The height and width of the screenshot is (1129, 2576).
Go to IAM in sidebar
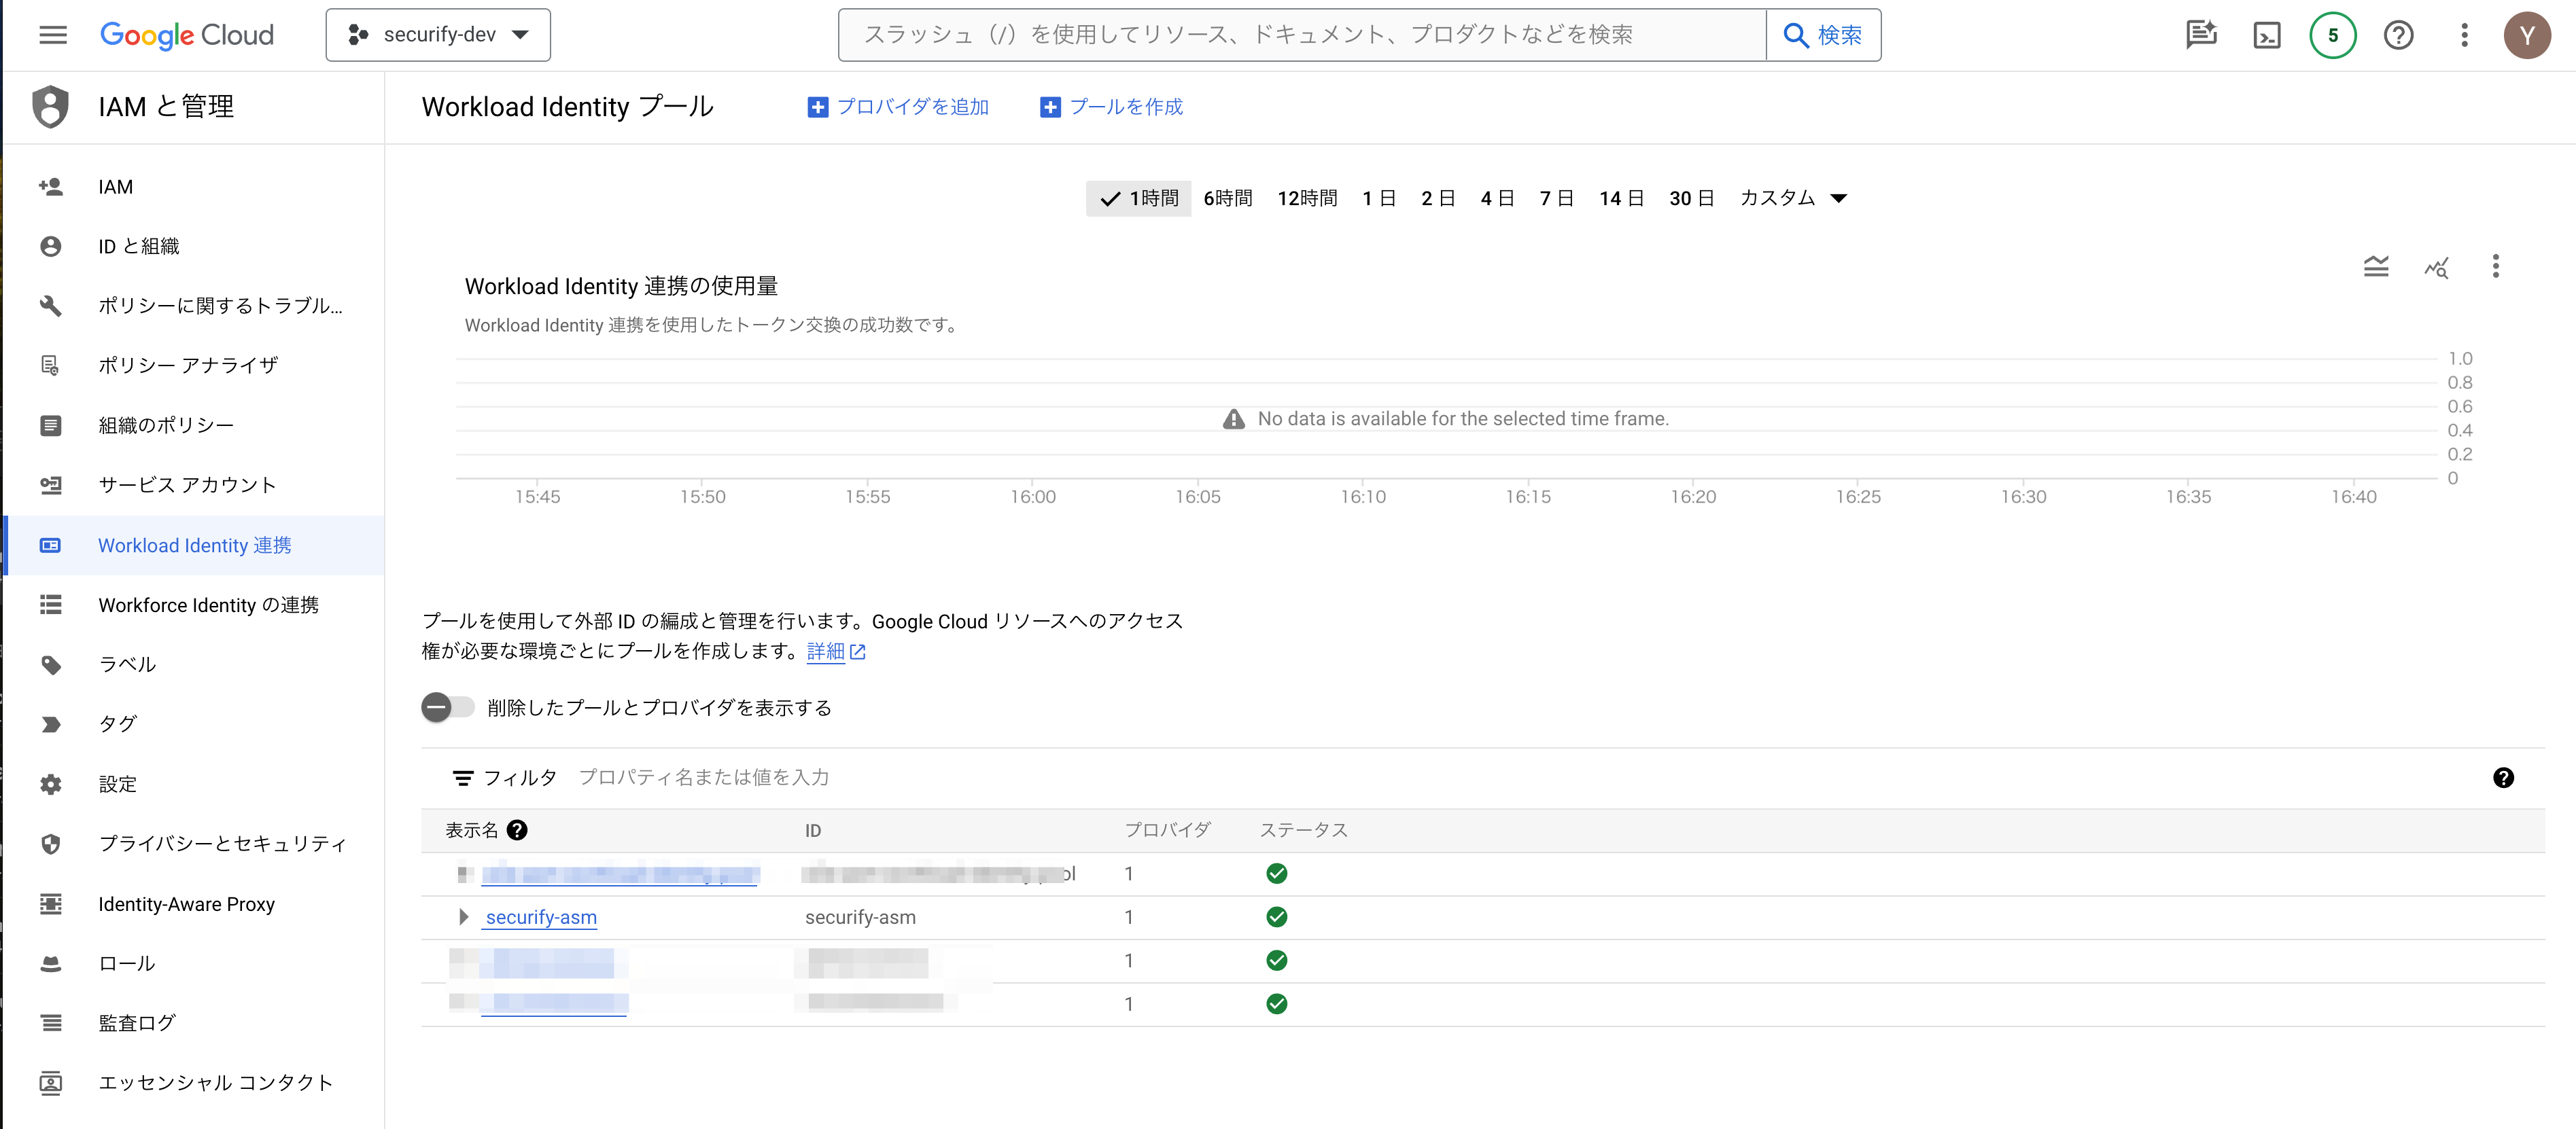point(195,187)
